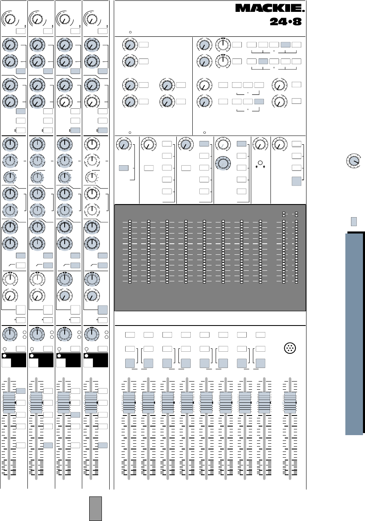
Task: Click the master fader at the far right of the subgroup faders
Action: [290, 402]
